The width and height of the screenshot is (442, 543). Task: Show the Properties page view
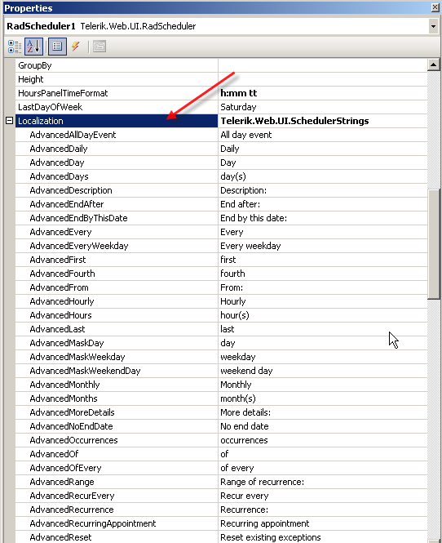coord(57,47)
